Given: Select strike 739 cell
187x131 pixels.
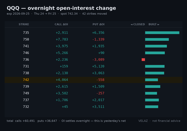Looking at the screenshot, I should [26, 86].
